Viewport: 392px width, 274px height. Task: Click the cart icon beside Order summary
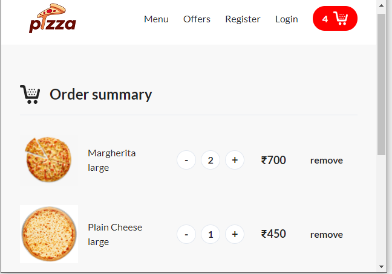(30, 94)
